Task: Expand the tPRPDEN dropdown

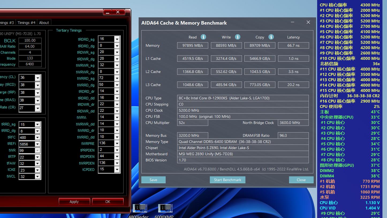Action: (x=117, y=150)
